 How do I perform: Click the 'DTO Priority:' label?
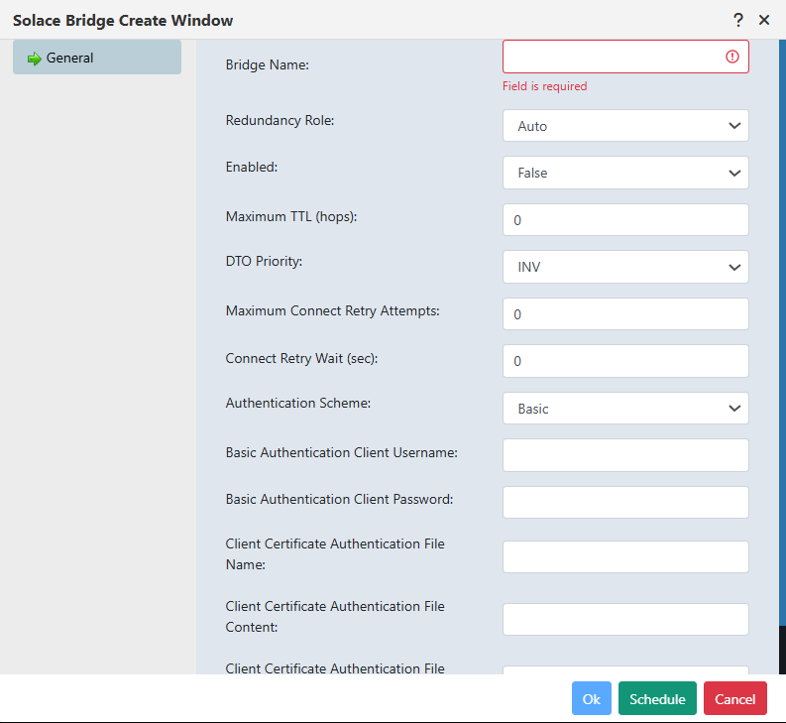[x=264, y=262]
